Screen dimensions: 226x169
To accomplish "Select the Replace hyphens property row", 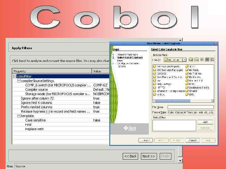I will 61,111.
